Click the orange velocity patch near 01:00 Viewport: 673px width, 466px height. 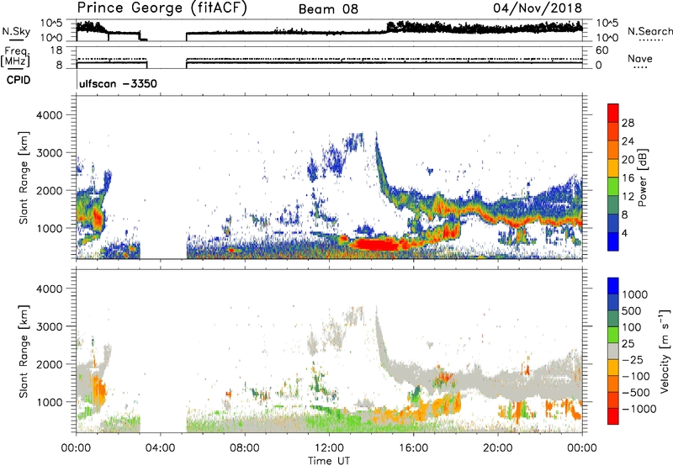point(98,389)
